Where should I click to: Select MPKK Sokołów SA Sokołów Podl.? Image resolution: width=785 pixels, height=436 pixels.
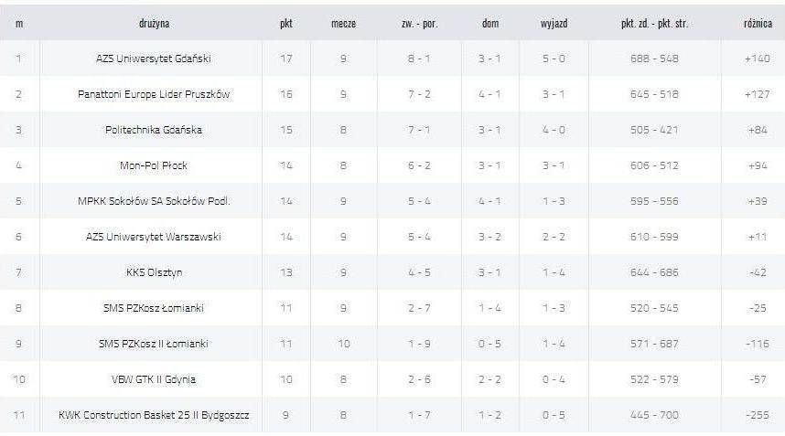(x=153, y=201)
